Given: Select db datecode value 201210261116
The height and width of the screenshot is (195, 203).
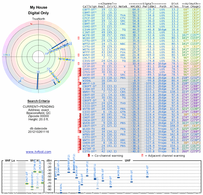Looking at the screenshot, I should (39, 132).
